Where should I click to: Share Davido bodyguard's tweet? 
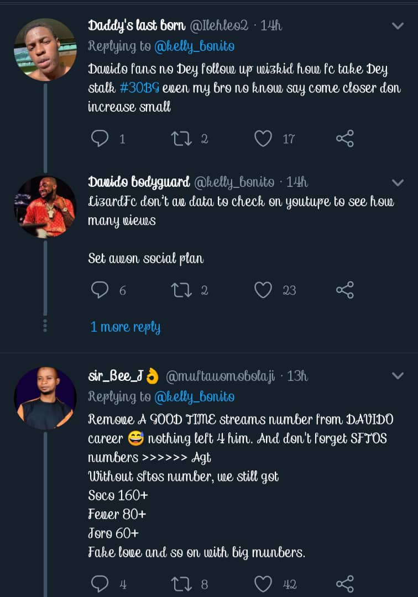point(344,290)
